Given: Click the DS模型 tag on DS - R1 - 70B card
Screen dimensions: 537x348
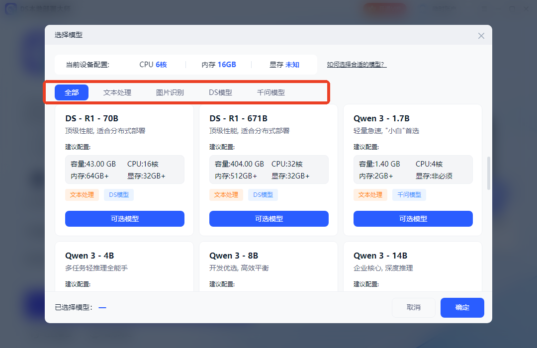Looking at the screenshot, I should (119, 195).
